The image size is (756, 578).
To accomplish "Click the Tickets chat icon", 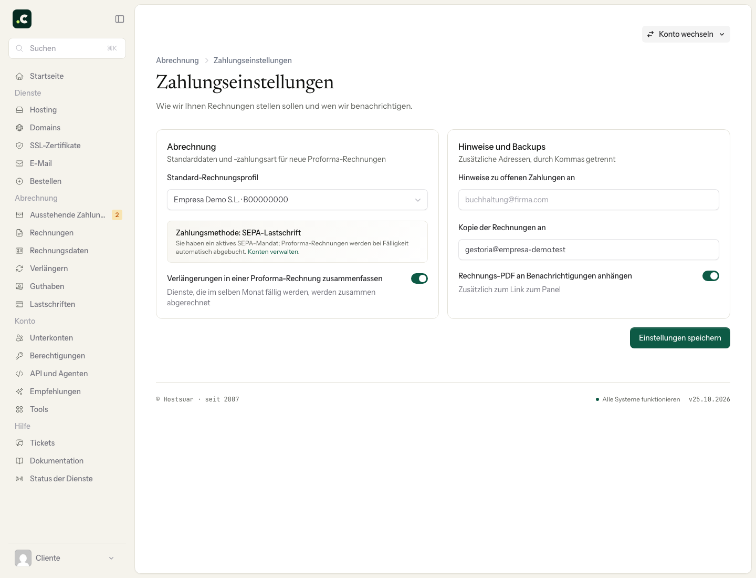I will point(19,443).
